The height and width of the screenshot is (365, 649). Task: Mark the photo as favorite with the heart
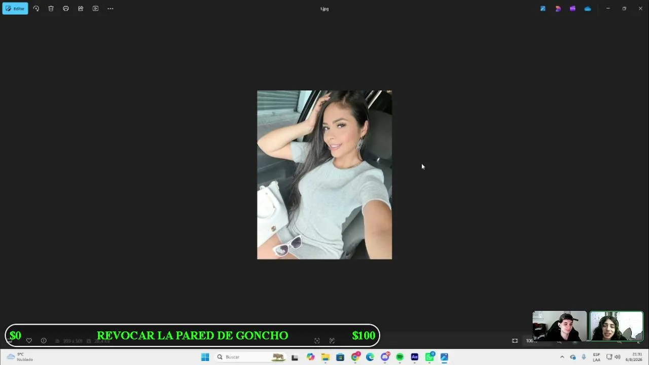(29, 341)
